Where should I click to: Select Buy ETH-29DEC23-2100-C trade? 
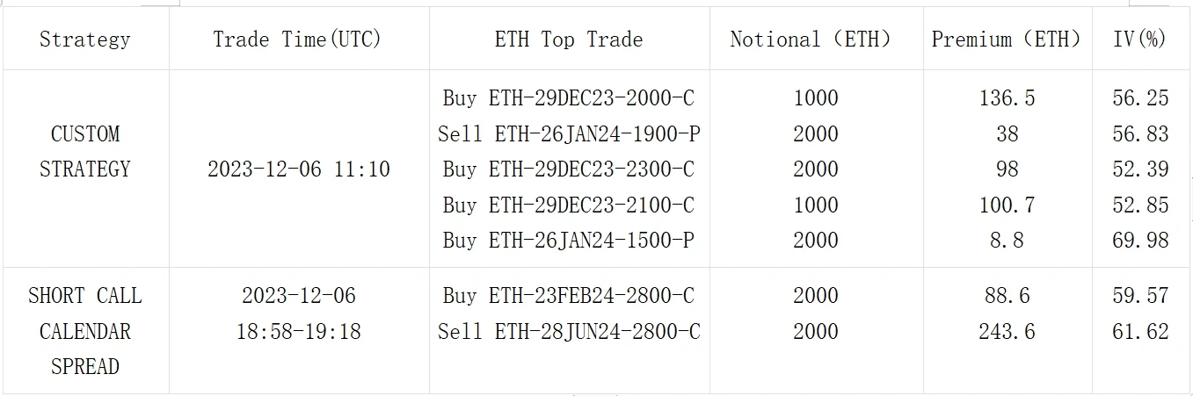click(569, 205)
